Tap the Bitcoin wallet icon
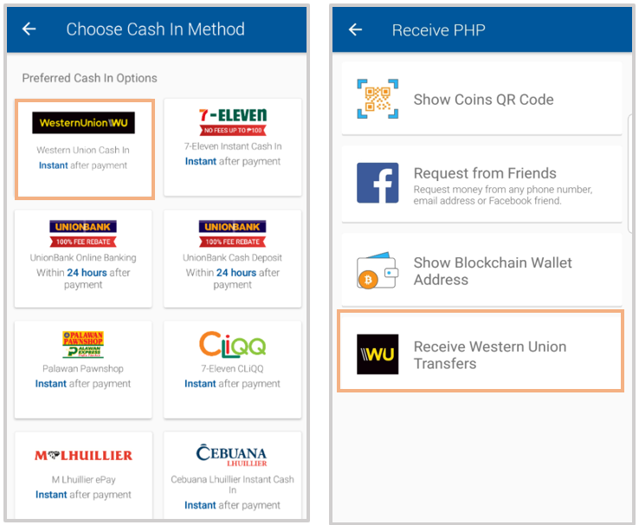 378,270
